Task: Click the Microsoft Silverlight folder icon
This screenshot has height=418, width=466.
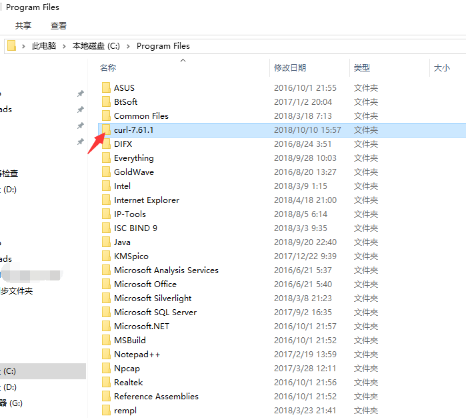Action: pos(106,298)
